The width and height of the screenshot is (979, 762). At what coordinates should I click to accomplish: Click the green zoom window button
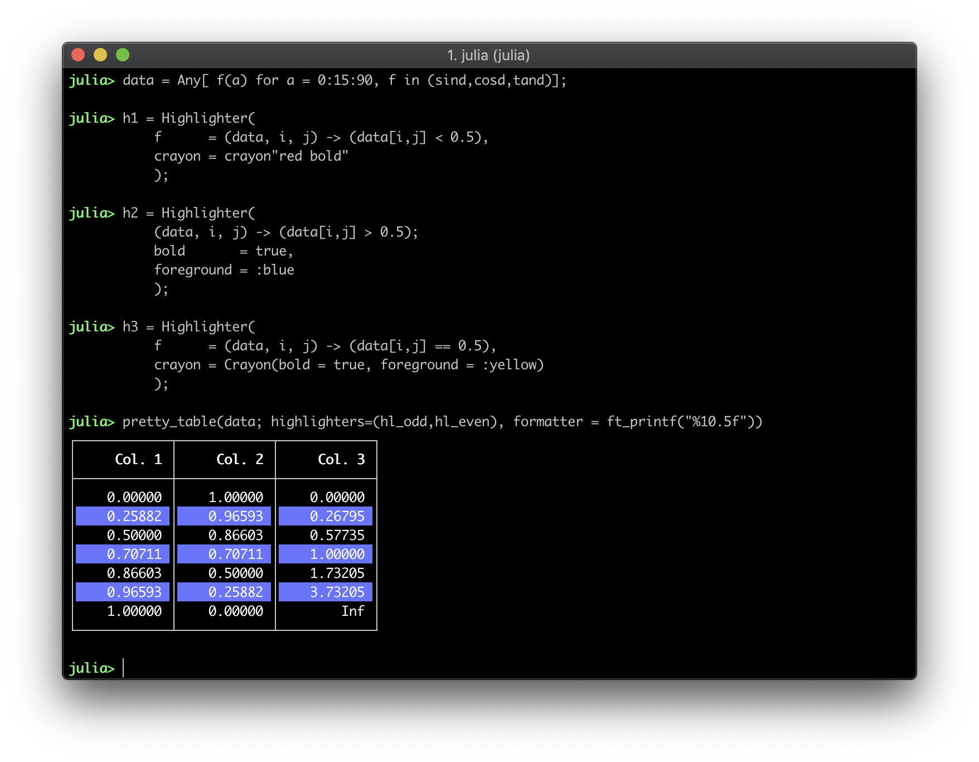123,55
